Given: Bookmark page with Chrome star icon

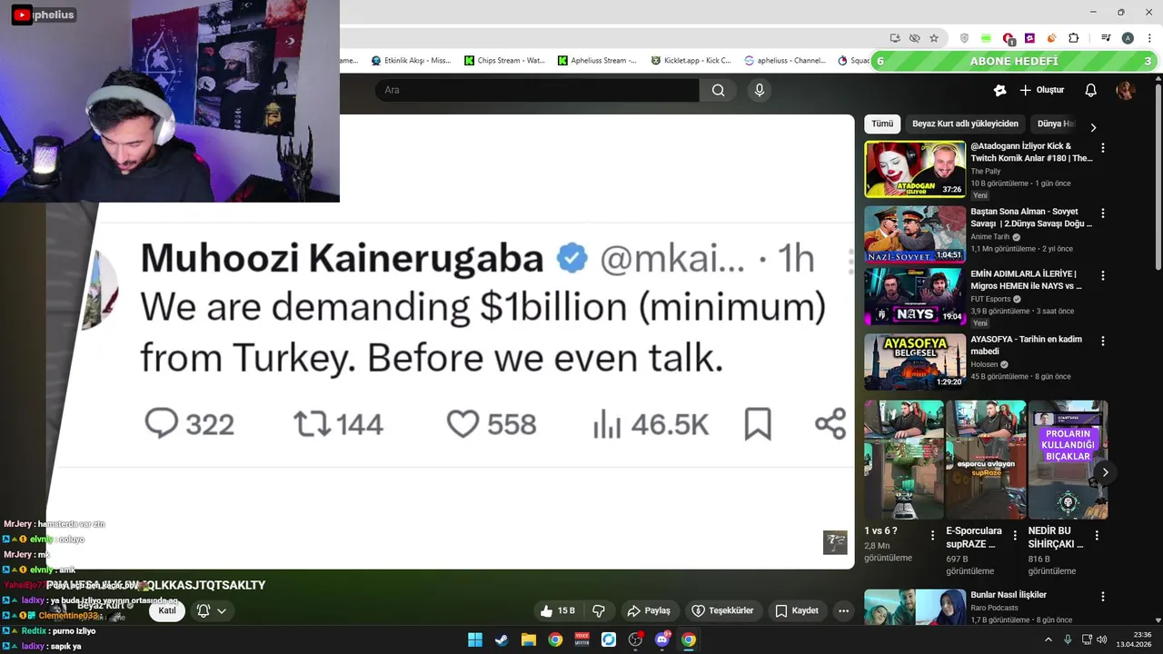Looking at the screenshot, I should [x=934, y=38].
